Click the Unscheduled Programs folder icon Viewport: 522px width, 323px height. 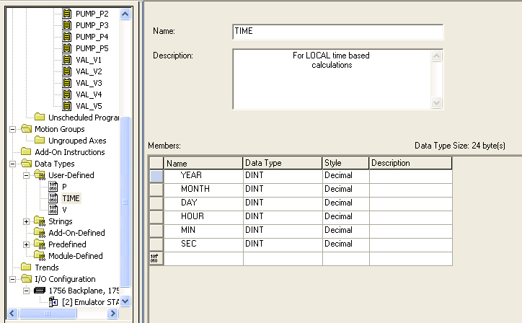(40, 118)
